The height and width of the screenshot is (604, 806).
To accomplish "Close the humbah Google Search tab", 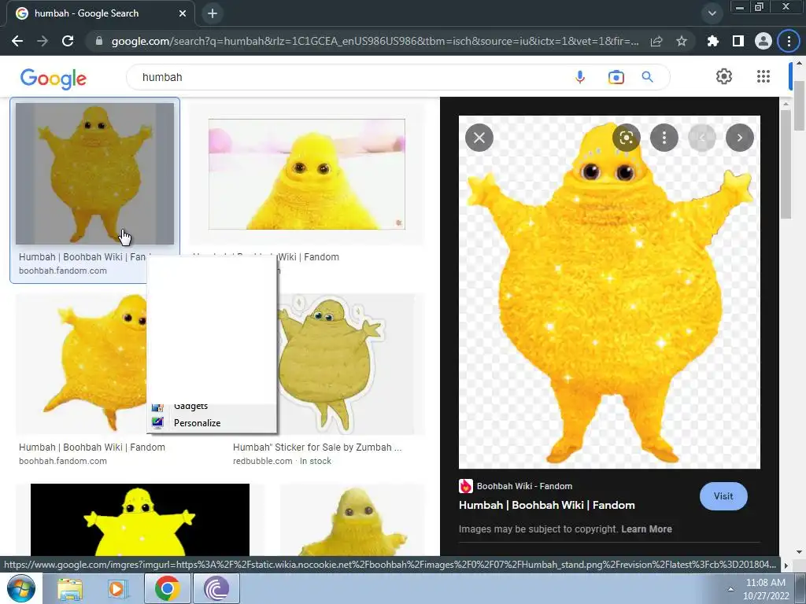I will tap(183, 13).
